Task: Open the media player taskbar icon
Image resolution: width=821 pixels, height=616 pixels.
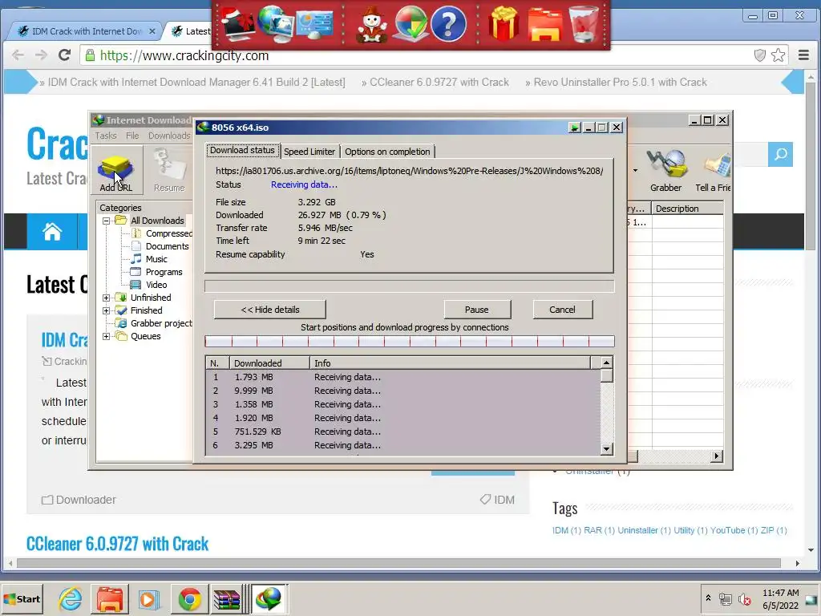Action: 148,598
